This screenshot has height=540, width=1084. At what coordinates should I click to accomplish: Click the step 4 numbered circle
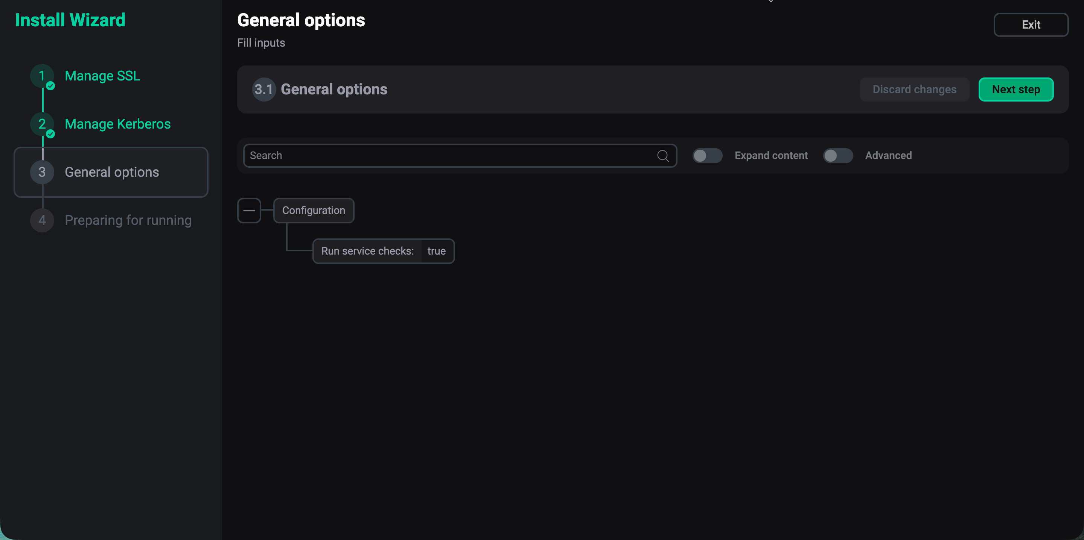coord(42,220)
